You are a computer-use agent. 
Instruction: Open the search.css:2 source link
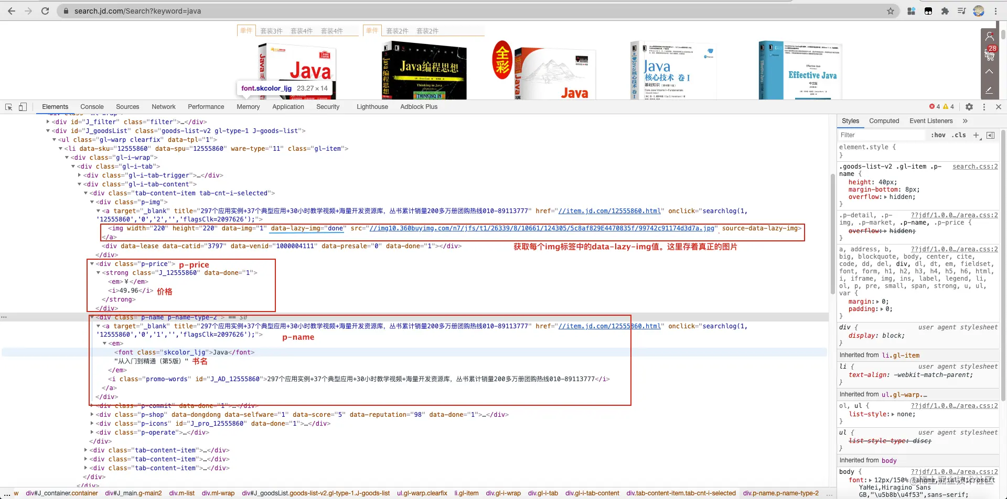pyautogui.click(x=975, y=167)
